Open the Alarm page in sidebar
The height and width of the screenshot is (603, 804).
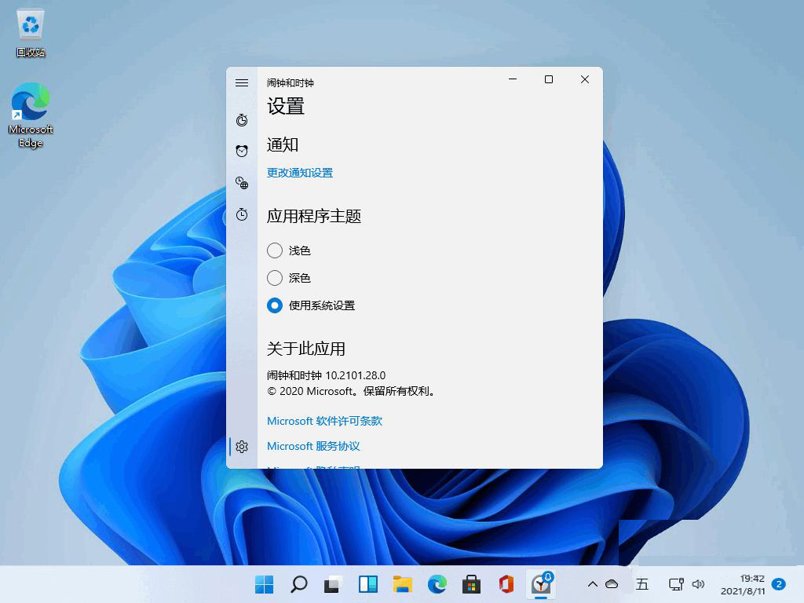[x=242, y=151]
